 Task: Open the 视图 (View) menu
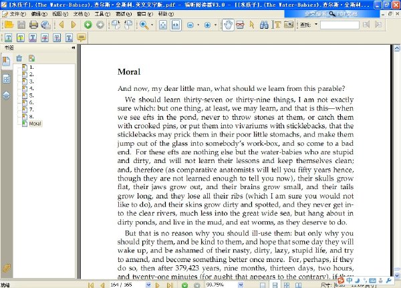pyautogui.click(x=60, y=14)
